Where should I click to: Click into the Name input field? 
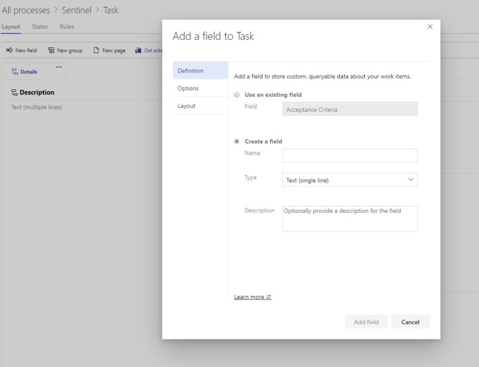(350, 155)
